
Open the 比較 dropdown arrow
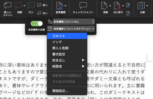click(147, 6)
